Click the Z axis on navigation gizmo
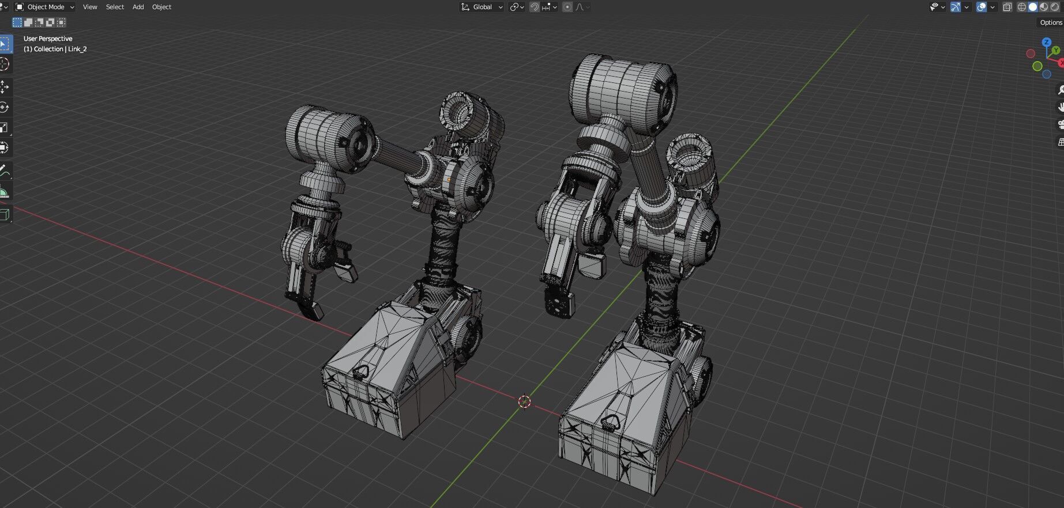 pyautogui.click(x=1046, y=42)
